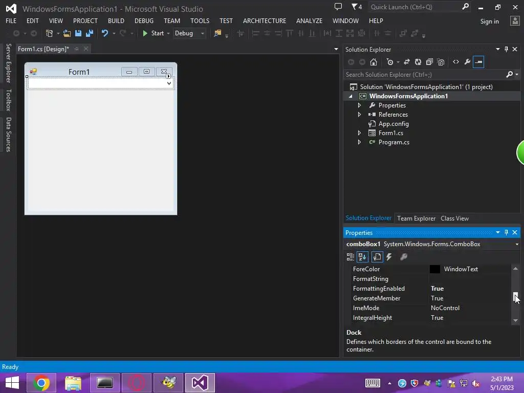
Task: Expand the Form1.cs tree node
Action: tap(359, 133)
